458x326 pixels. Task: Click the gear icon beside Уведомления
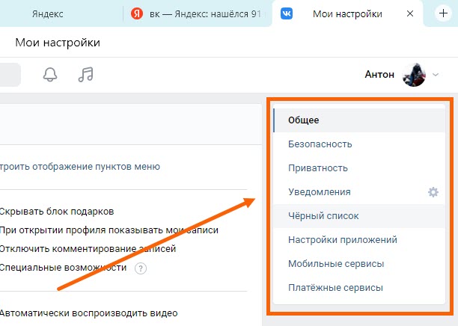(x=433, y=192)
